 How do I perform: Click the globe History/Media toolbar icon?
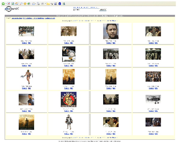tap(29, 4)
